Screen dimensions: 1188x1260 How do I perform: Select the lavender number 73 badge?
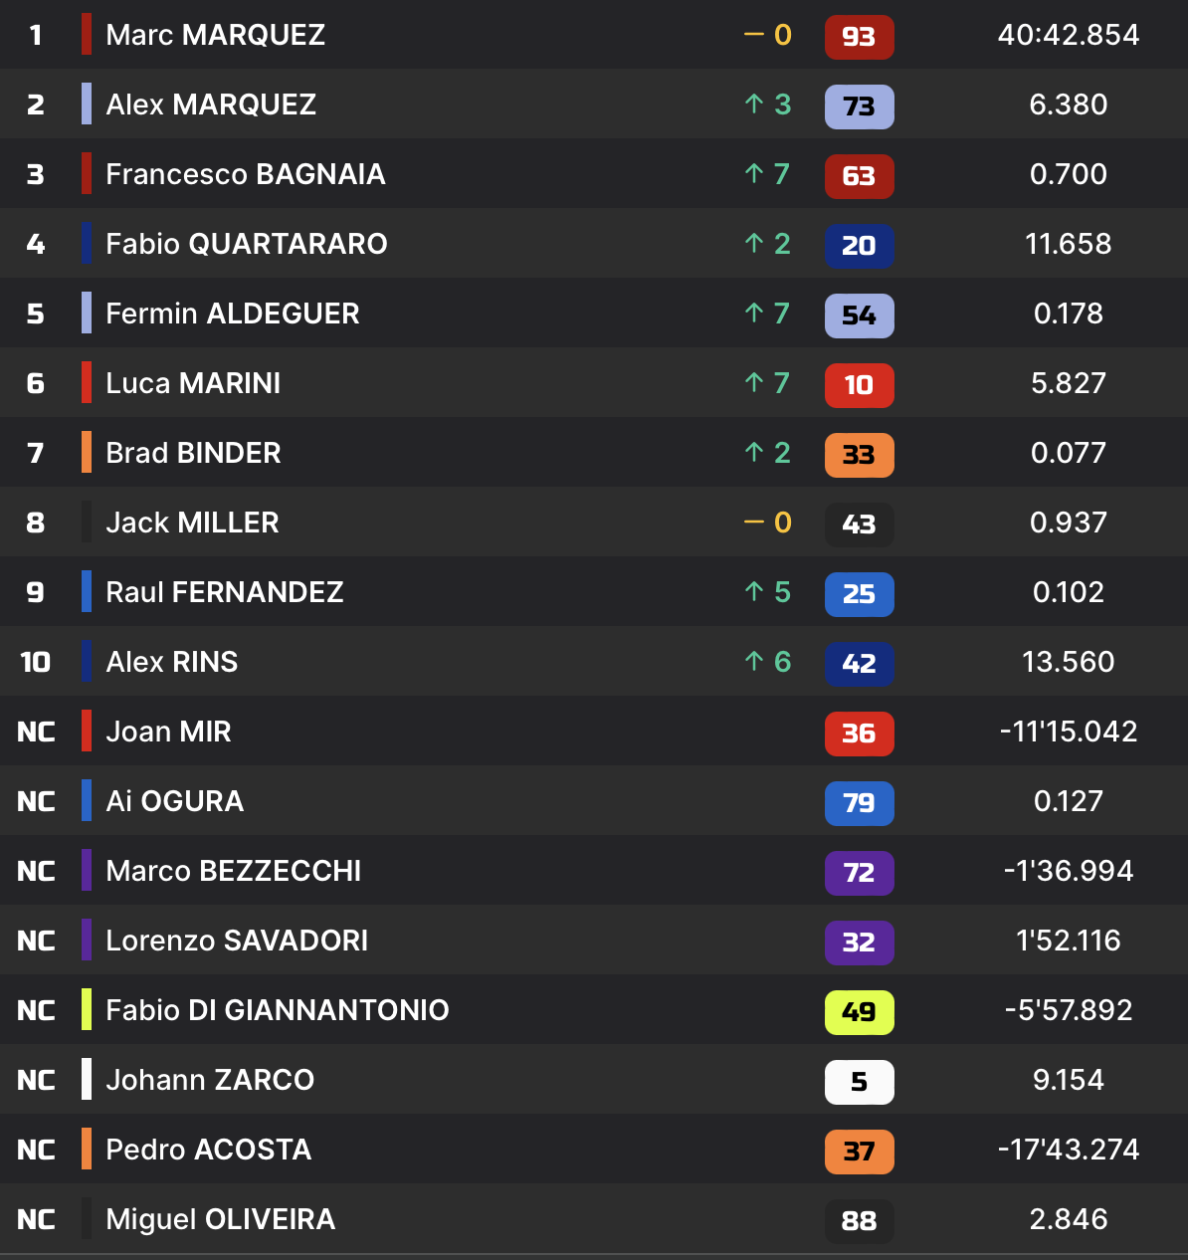tap(860, 106)
